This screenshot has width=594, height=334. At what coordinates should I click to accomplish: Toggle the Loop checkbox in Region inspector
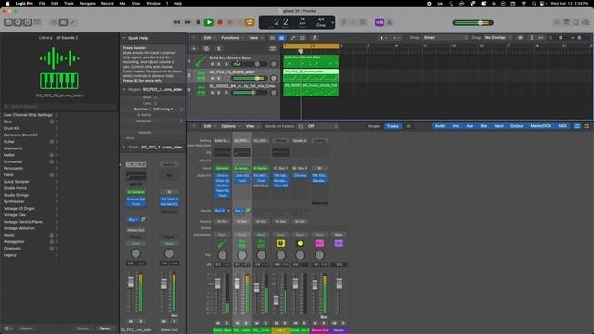click(x=155, y=103)
